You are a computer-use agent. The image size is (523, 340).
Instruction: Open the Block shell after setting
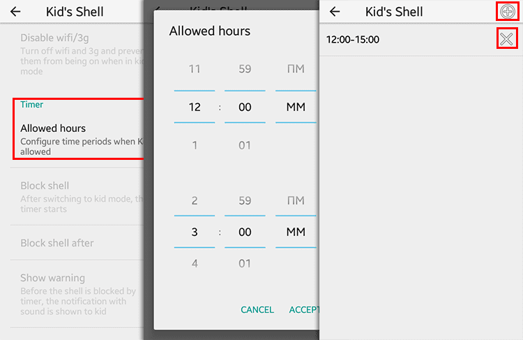point(78,243)
